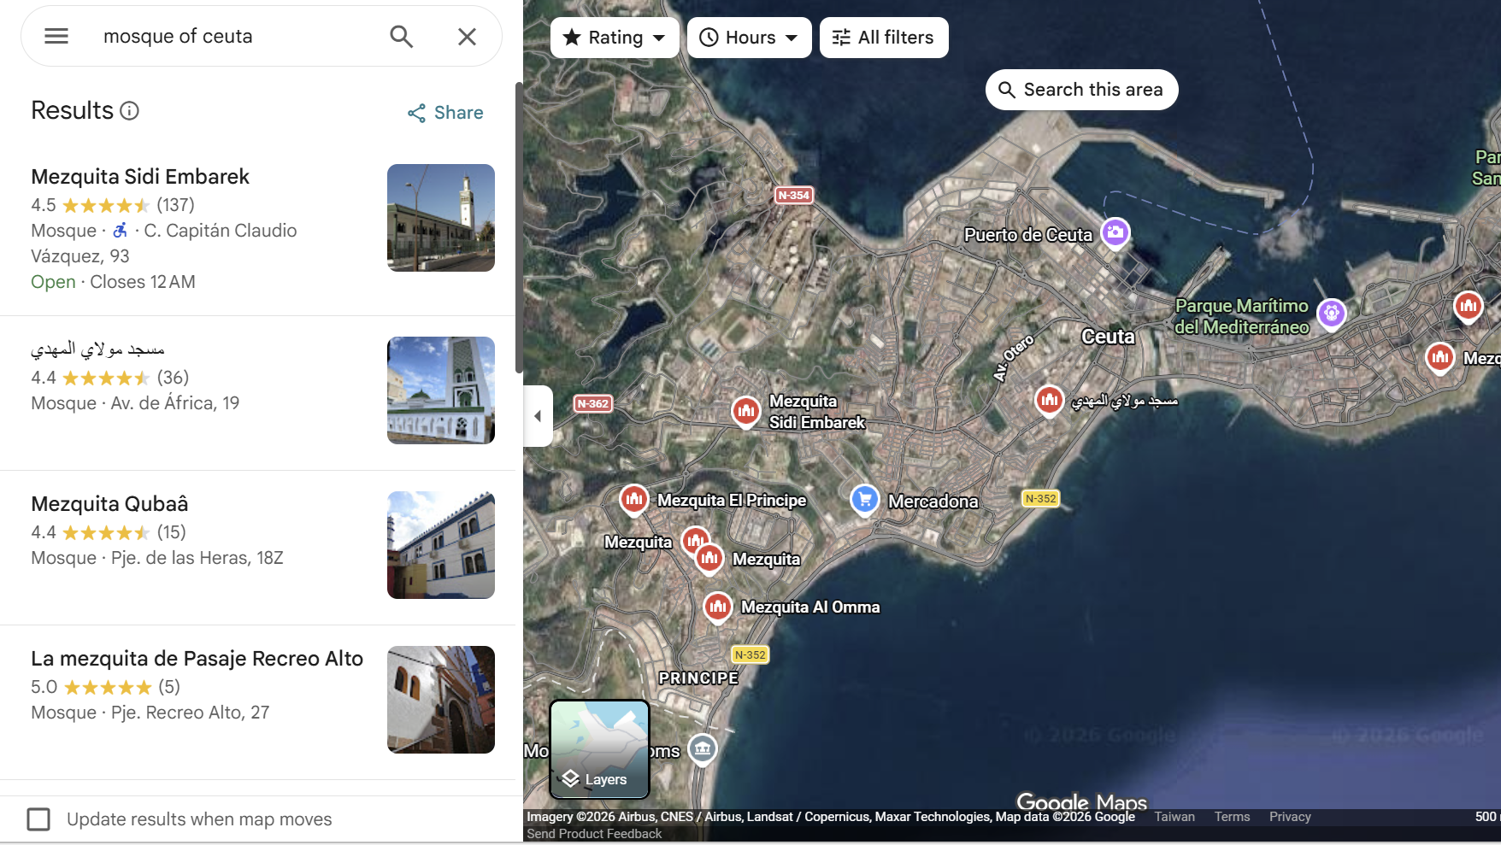Click the 'Pje. de las Heras, 18Z' address
This screenshot has height=845, width=1501.
coord(197,558)
